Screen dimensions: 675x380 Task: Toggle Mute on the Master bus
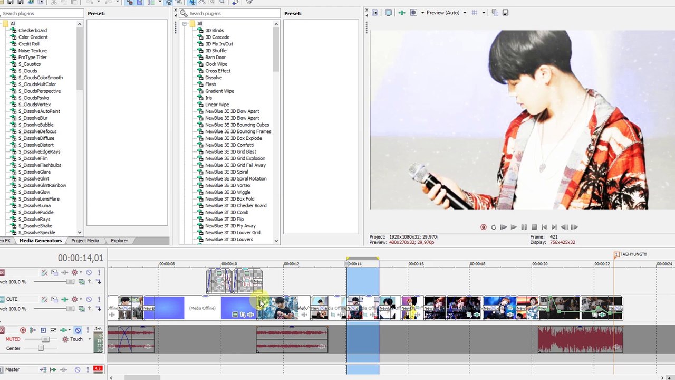tap(78, 369)
